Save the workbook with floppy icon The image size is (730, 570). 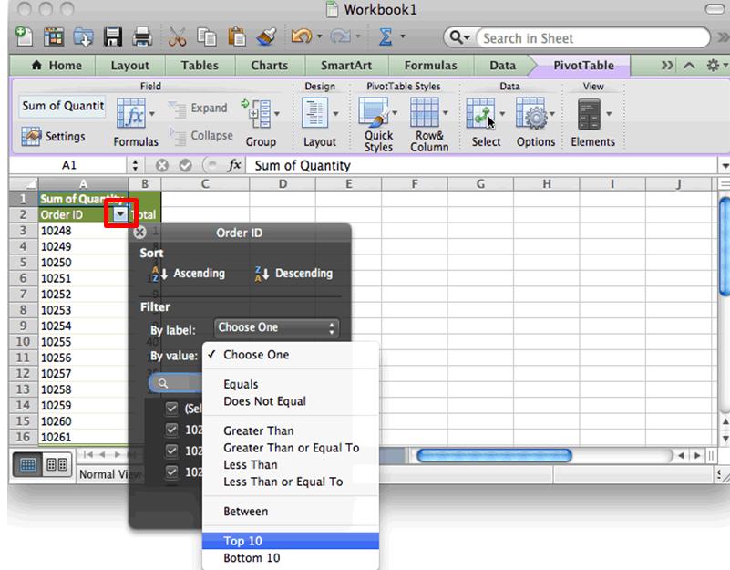[x=113, y=36]
